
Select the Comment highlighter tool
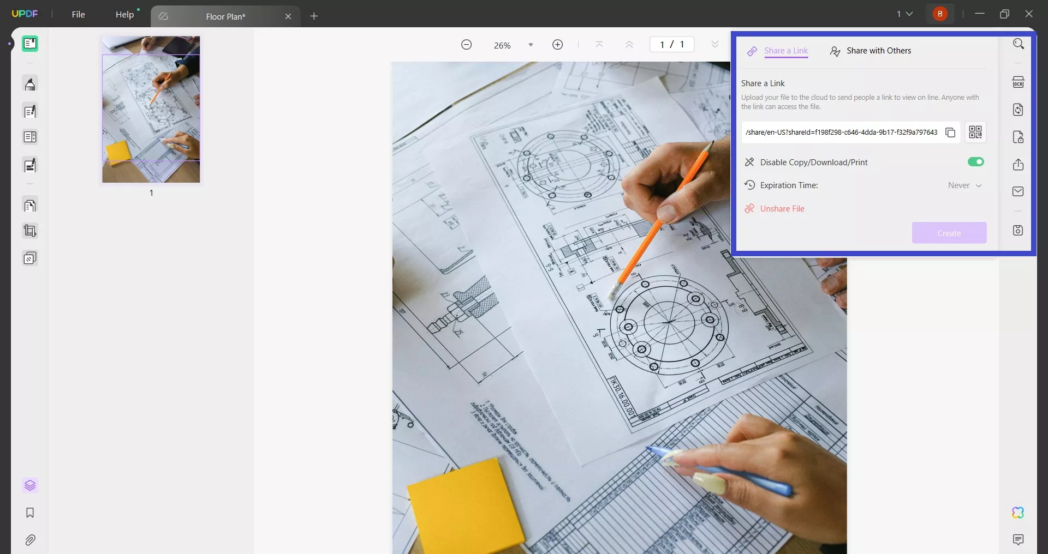(x=30, y=84)
